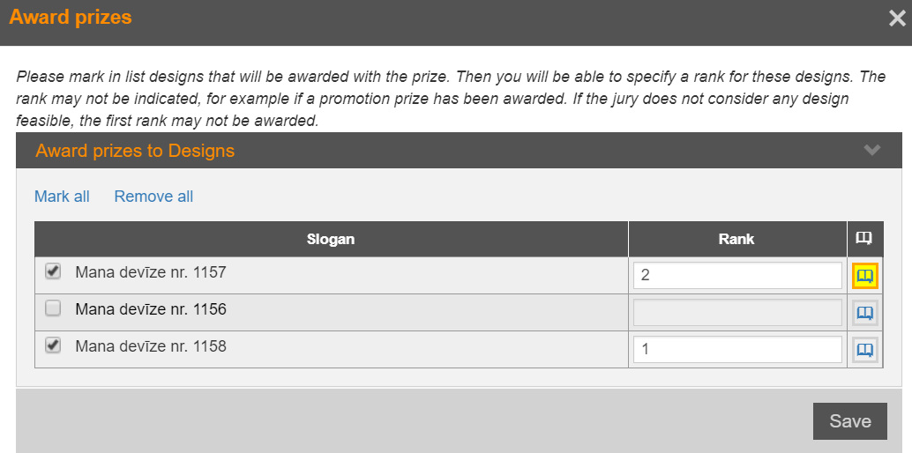Uncheck Mana devīze nr. 1157 checkbox
The height and width of the screenshot is (453, 912).
click(x=53, y=272)
